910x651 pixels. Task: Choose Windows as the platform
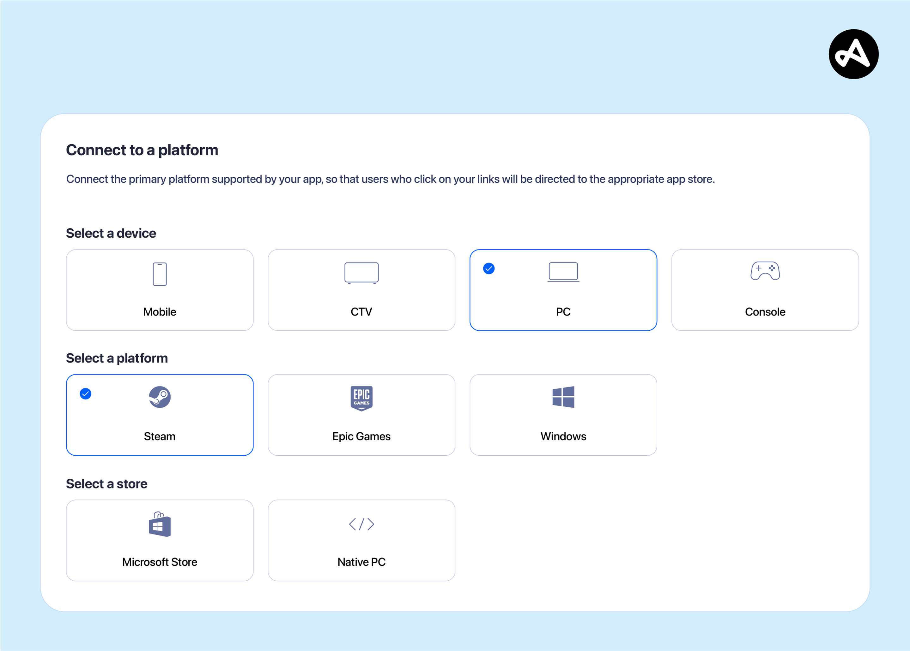click(x=563, y=415)
